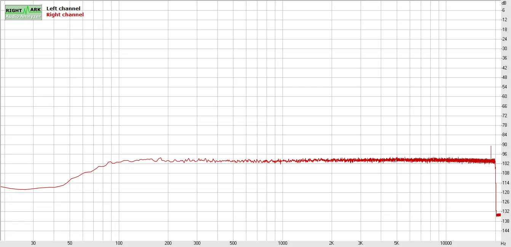The image size is (511, 247).
Task: Click the dB unit label on vertical axis
Action: (504, 3)
